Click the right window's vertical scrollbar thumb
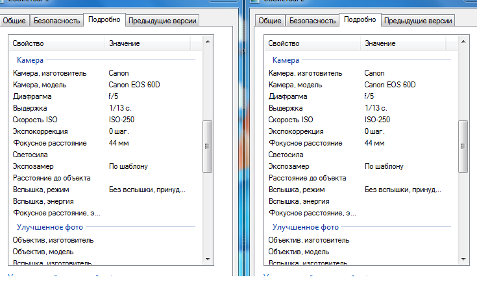This screenshot has height=284, width=477. pos(463,146)
